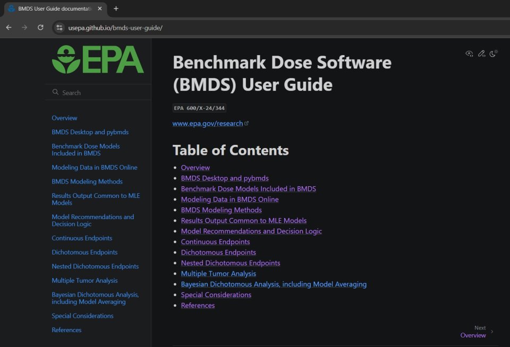Toggle light and dark theme mode
The height and width of the screenshot is (347, 510).
pyautogui.click(x=494, y=54)
